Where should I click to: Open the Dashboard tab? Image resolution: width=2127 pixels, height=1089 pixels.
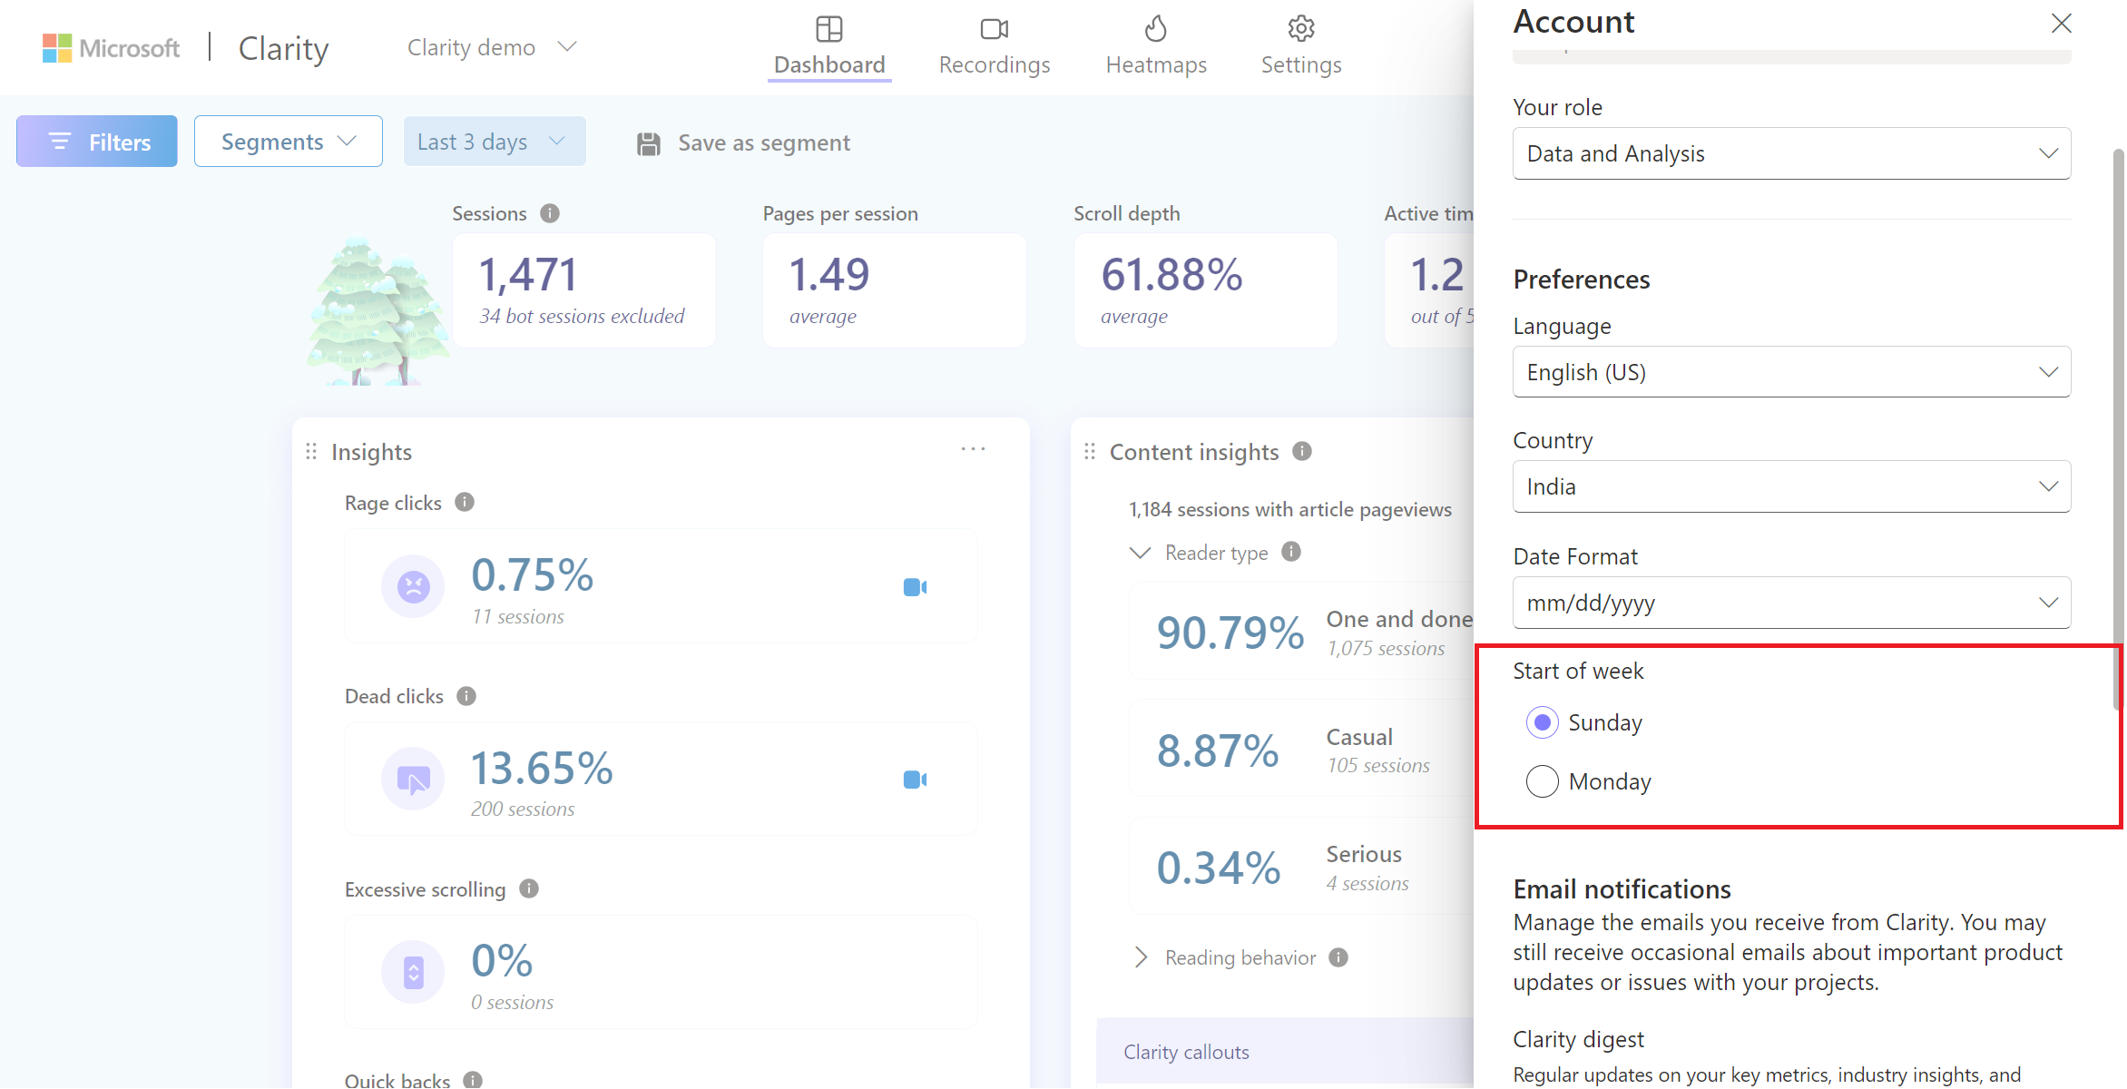coord(829,46)
